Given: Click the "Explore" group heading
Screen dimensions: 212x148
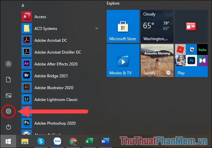Looking at the screenshot, I should 113,3.
